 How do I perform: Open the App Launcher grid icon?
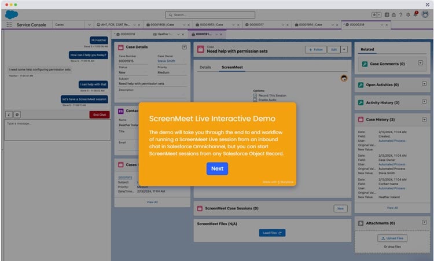coord(9,25)
